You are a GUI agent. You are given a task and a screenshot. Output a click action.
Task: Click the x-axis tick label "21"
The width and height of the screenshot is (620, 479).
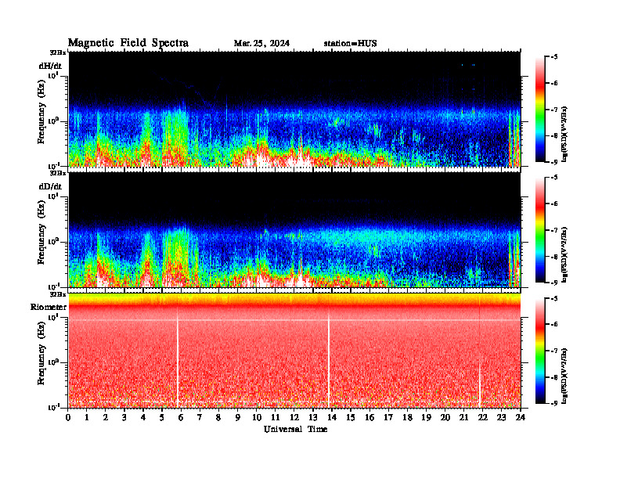[463, 417]
